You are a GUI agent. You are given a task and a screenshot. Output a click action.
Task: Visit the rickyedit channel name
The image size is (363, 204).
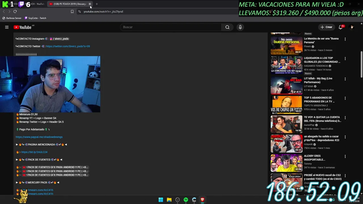[x=309, y=144]
